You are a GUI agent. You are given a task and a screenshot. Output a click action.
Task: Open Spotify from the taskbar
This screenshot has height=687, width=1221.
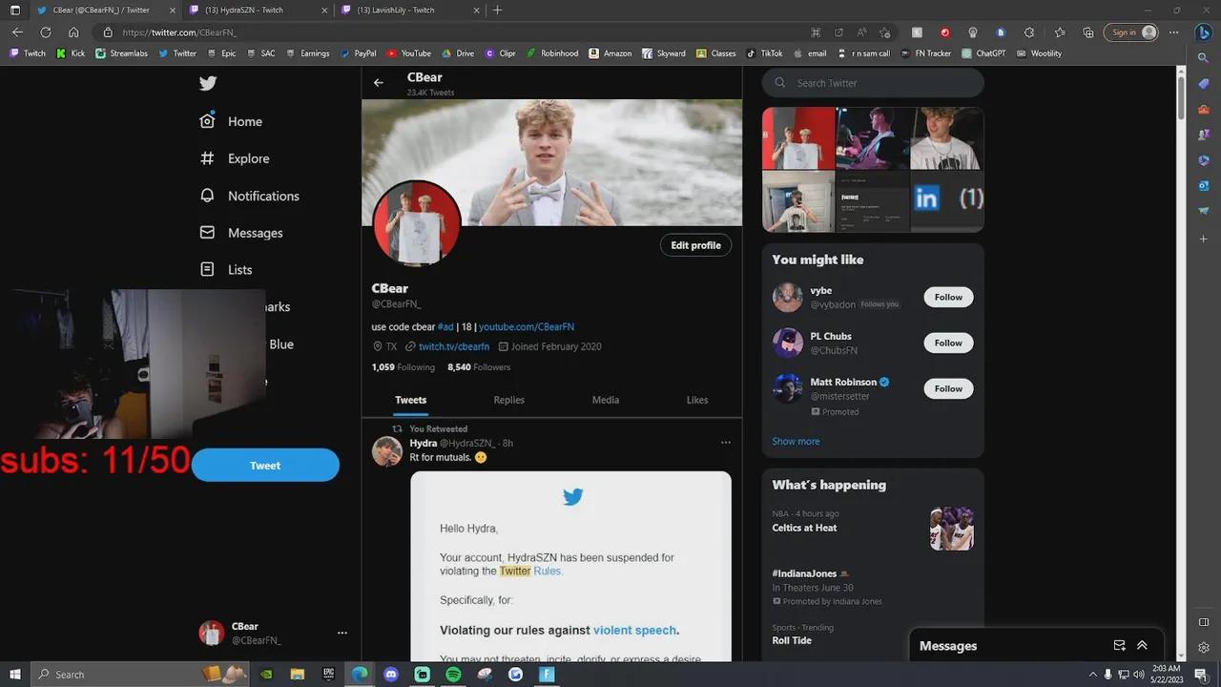(453, 674)
